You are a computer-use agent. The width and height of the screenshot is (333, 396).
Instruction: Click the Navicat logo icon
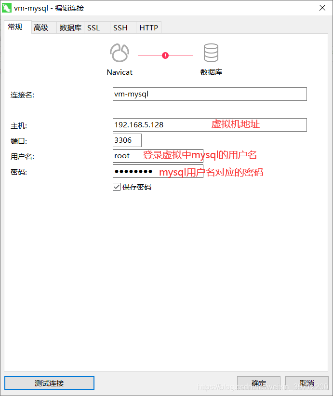click(x=120, y=53)
